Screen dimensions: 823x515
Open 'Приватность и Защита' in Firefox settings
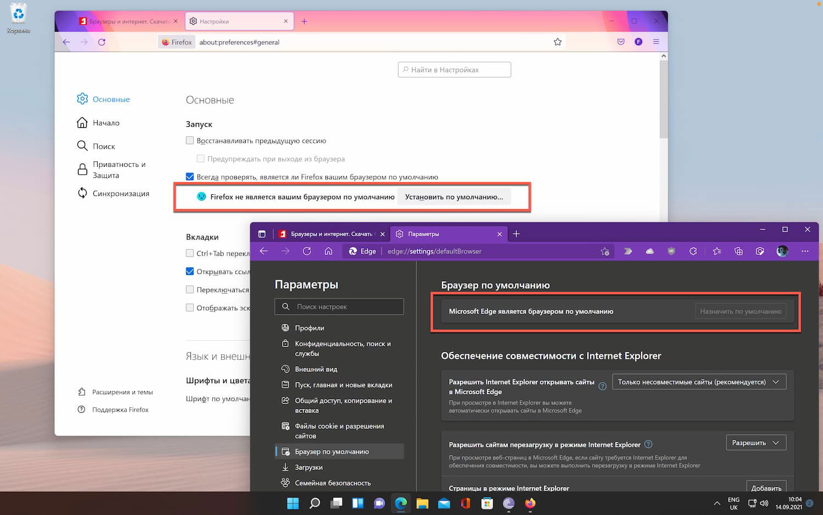112,170
